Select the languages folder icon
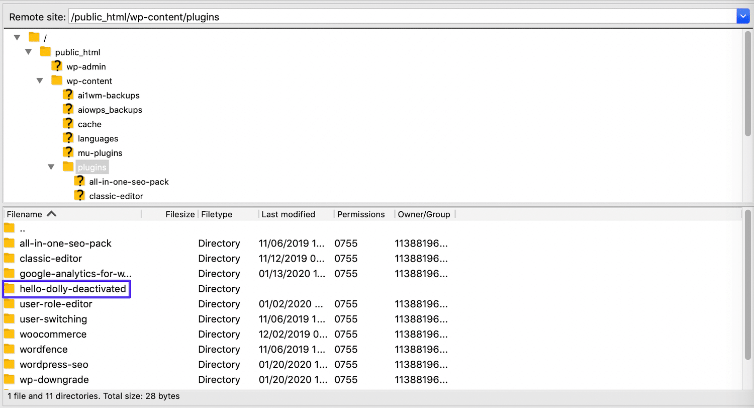 click(x=68, y=138)
